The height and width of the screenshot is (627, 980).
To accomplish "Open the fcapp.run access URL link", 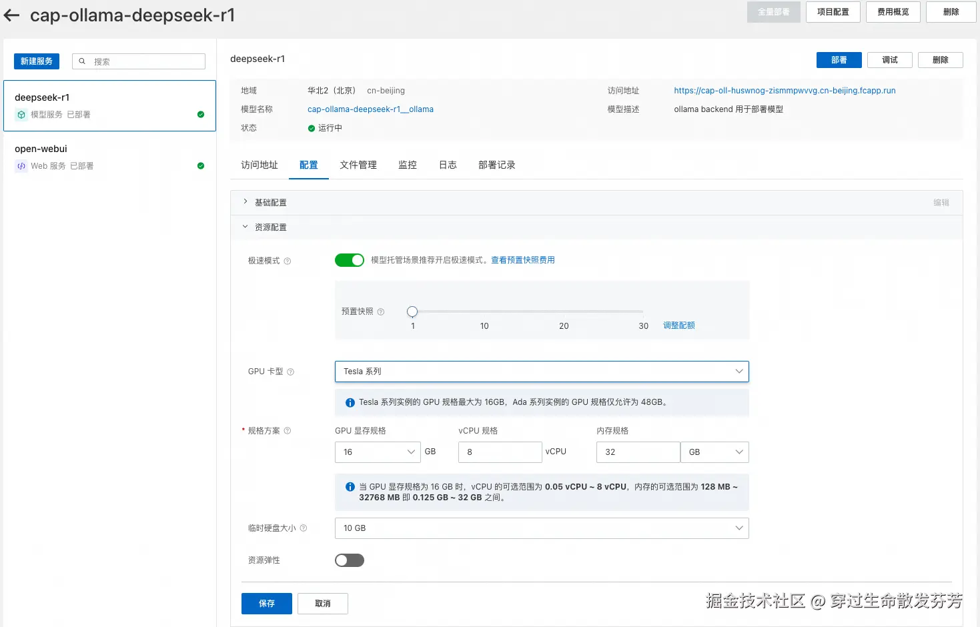I will [x=785, y=91].
